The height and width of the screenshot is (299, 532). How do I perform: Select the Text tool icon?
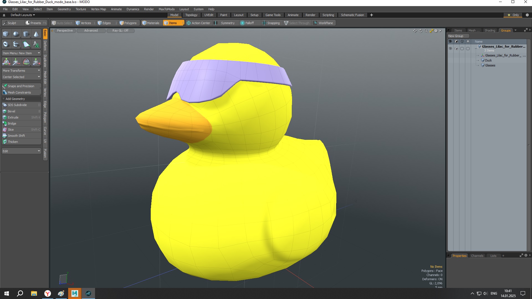point(36,44)
